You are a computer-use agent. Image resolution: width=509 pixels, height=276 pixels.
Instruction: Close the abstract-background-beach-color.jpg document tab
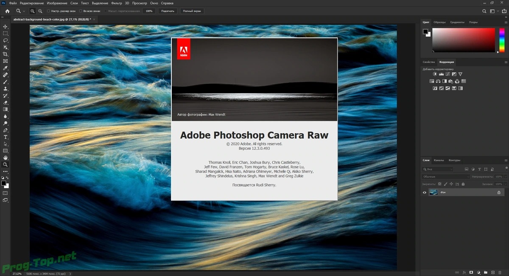94,19
